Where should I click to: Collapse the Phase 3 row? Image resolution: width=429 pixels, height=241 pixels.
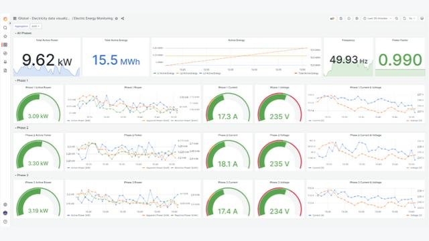(x=21, y=175)
